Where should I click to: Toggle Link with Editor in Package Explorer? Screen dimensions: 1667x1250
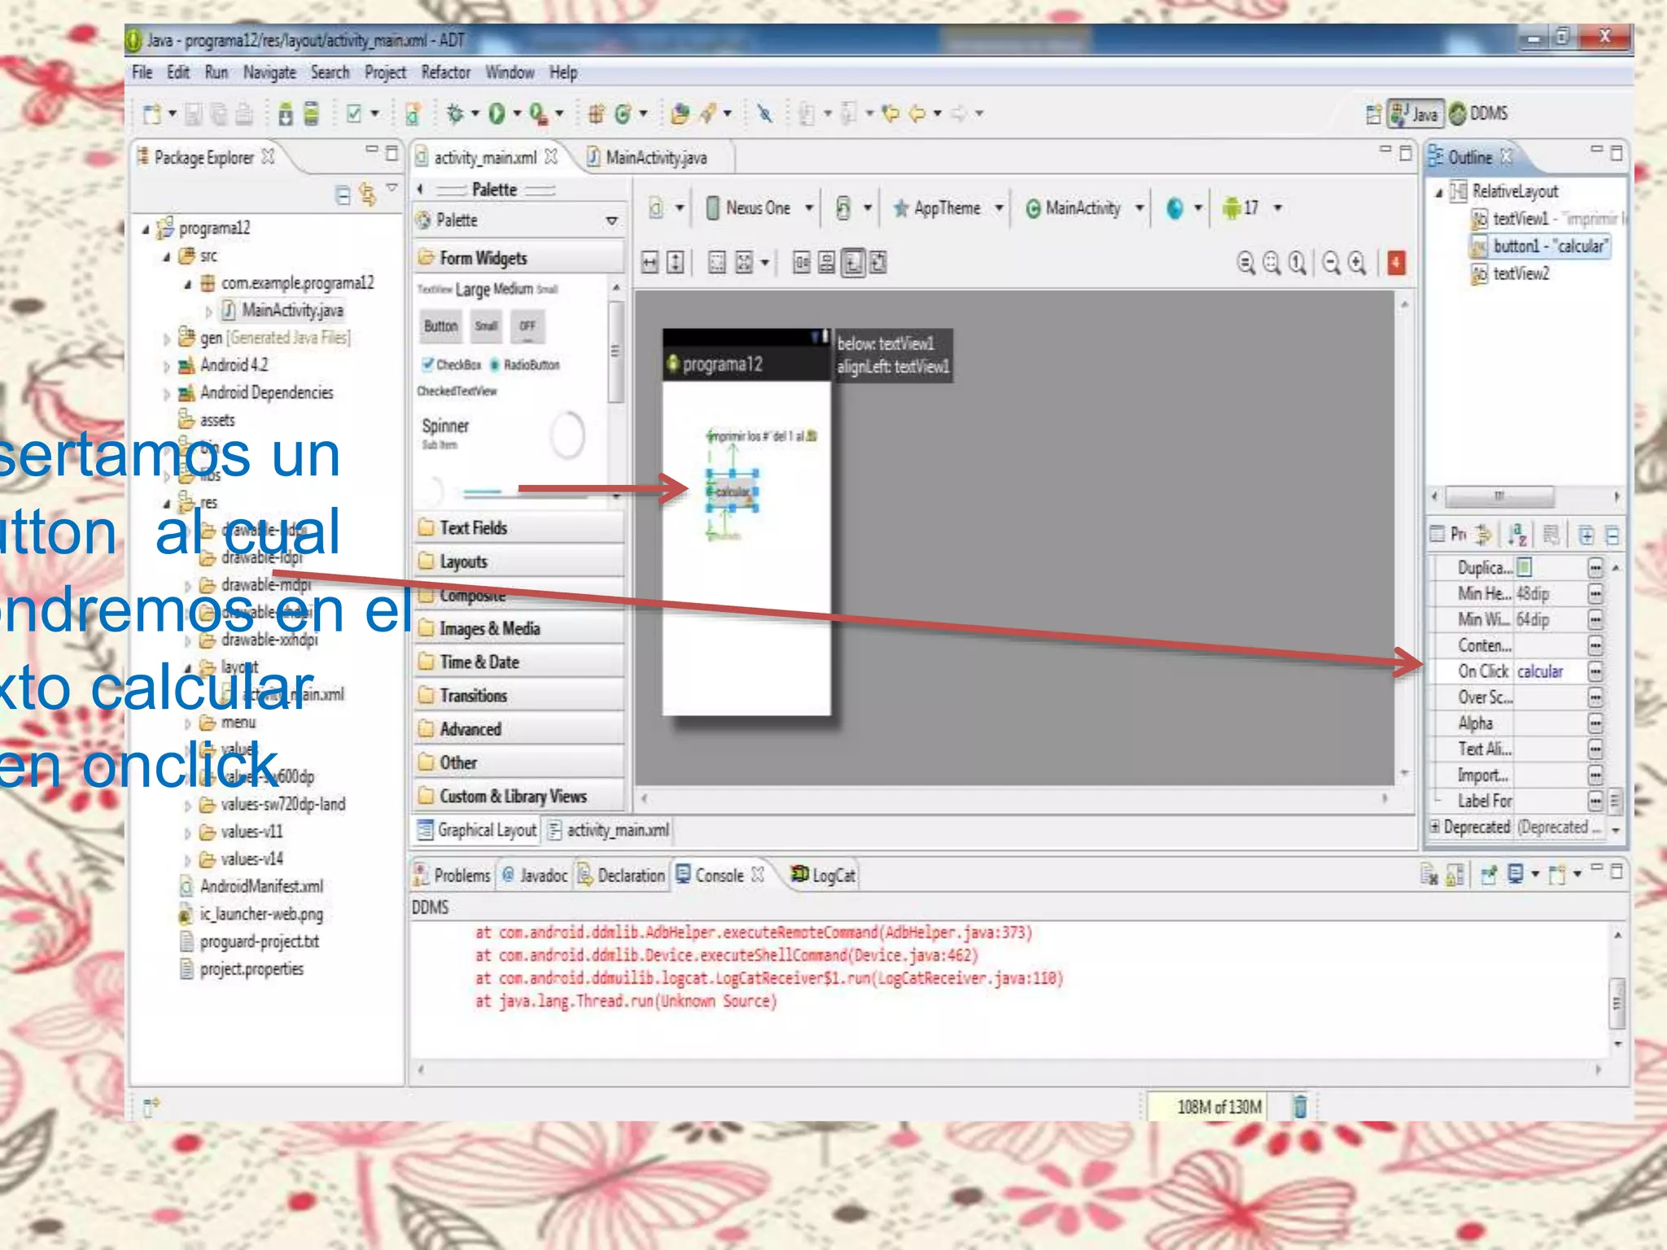(368, 194)
